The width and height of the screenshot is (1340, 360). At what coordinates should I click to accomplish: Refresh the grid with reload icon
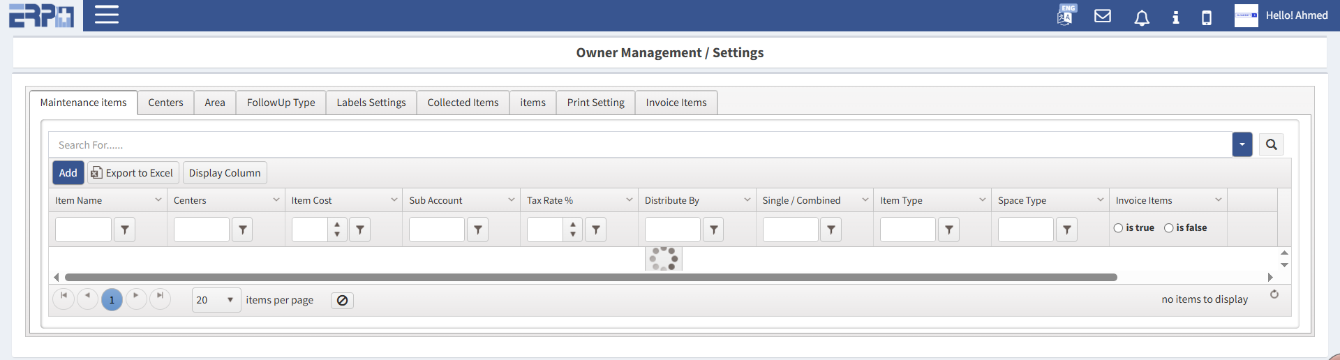pyautogui.click(x=1274, y=294)
